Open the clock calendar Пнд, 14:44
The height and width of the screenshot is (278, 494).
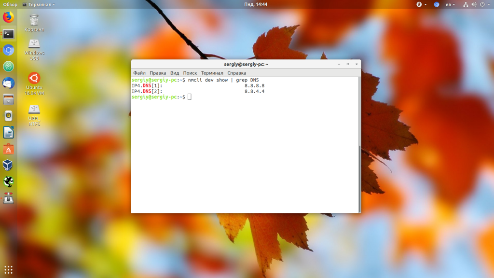[256, 4]
